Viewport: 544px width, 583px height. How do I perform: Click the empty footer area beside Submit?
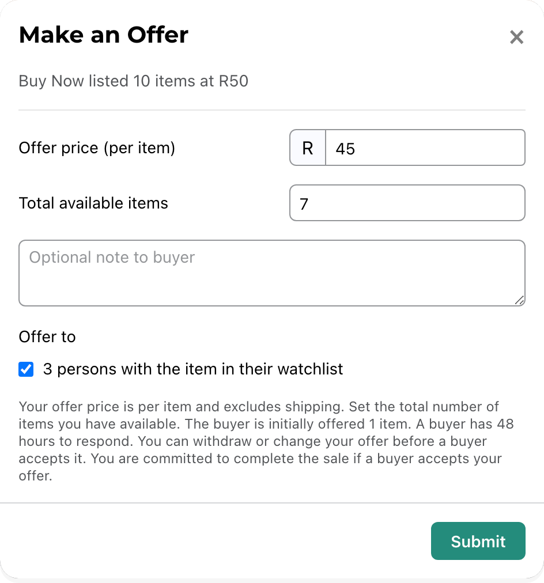click(216, 541)
